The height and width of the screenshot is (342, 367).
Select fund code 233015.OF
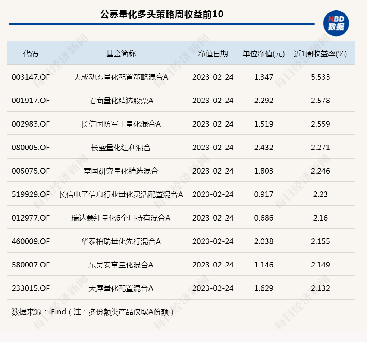point(31,288)
